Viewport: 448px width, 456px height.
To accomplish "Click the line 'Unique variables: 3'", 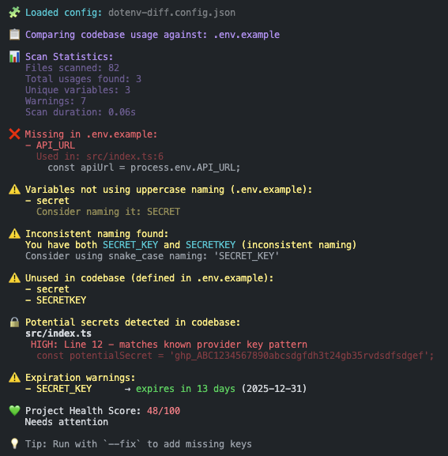I will pos(77,90).
